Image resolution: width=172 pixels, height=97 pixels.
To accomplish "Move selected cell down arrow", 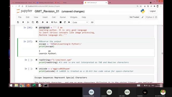I will tap(47, 22).
